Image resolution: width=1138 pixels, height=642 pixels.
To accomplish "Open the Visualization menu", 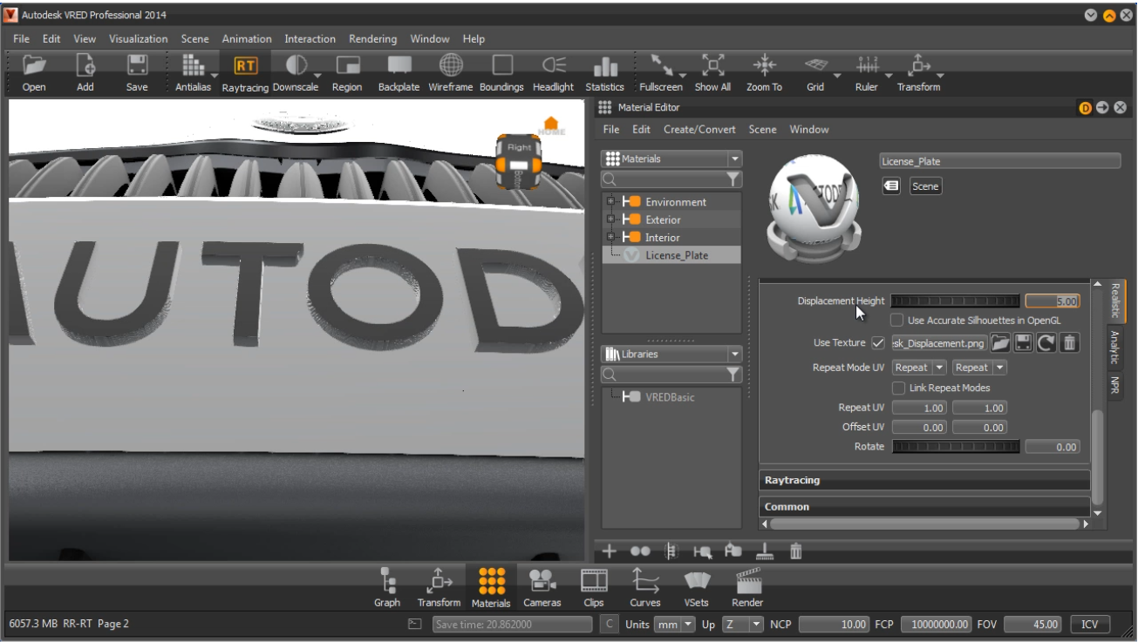I will pos(138,39).
